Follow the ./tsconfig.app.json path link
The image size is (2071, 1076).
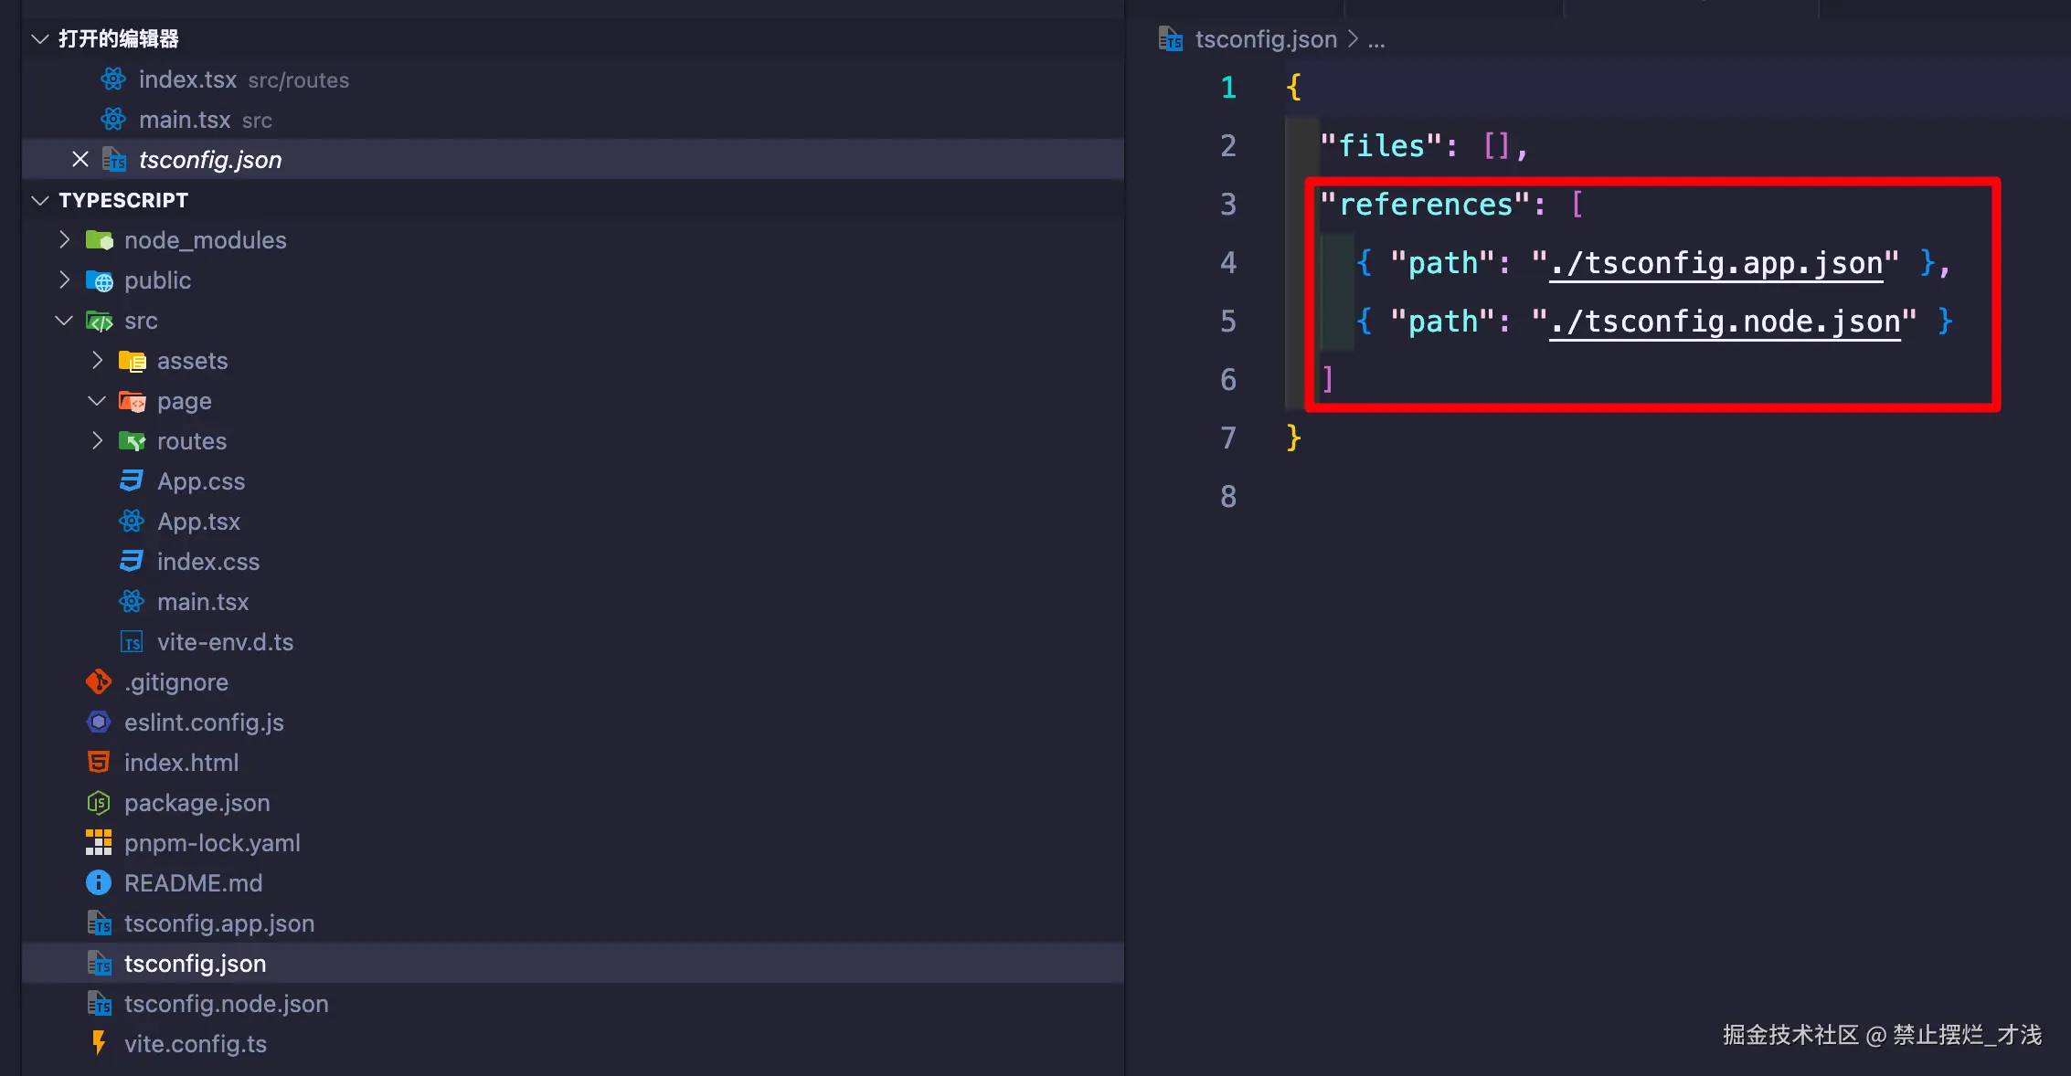pos(1715,264)
